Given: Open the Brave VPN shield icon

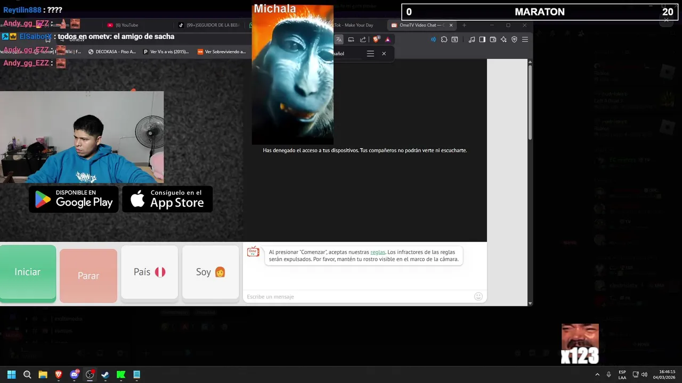Looking at the screenshot, I should click(x=514, y=39).
